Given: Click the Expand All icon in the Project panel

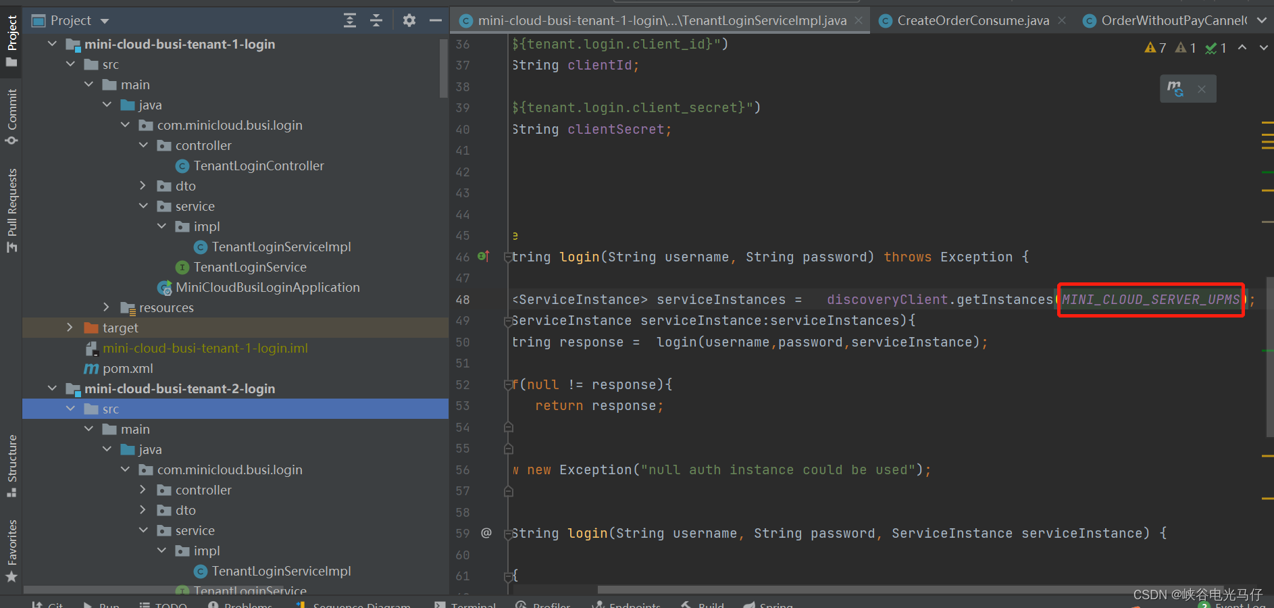Looking at the screenshot, I should pyautogui.click(x=350, y=21).
